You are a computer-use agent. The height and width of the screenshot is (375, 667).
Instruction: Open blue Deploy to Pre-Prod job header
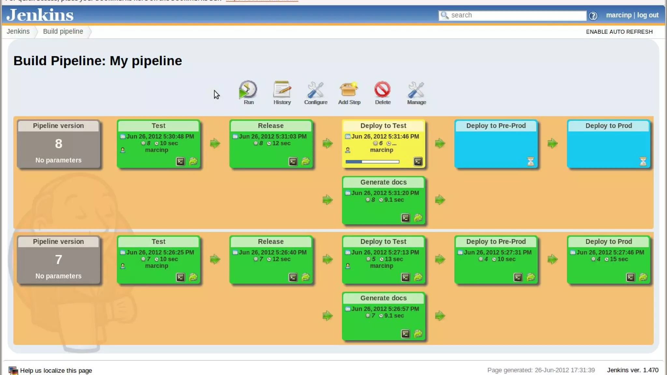[496, 126]
